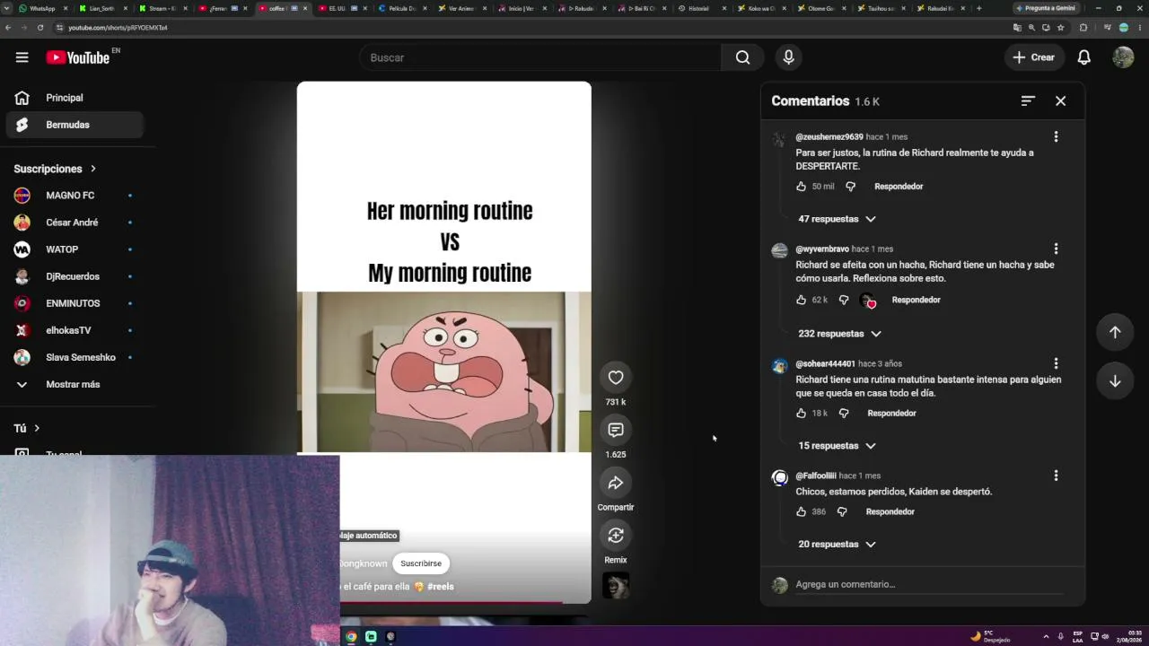Subscribe with the Suscribirse button
1149x646 pixels.
click(x=421, y=563)
